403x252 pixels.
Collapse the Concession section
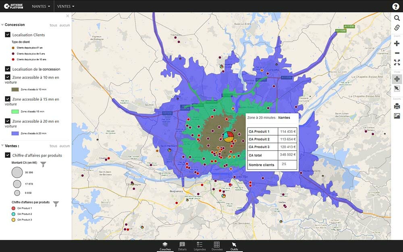pyautogui.click(x=2, y=25)
